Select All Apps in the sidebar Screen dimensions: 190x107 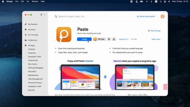pos(31,45)
